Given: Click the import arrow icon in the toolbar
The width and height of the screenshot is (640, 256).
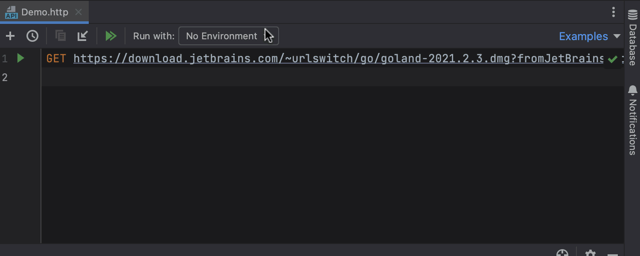Looking at the screenshot, I should click(x=82, y=36).
